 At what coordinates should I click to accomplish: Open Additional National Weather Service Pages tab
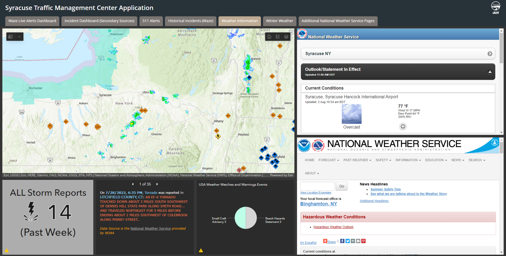coord(338,21)
